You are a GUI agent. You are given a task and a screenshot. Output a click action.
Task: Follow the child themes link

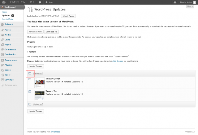point(118,61)
